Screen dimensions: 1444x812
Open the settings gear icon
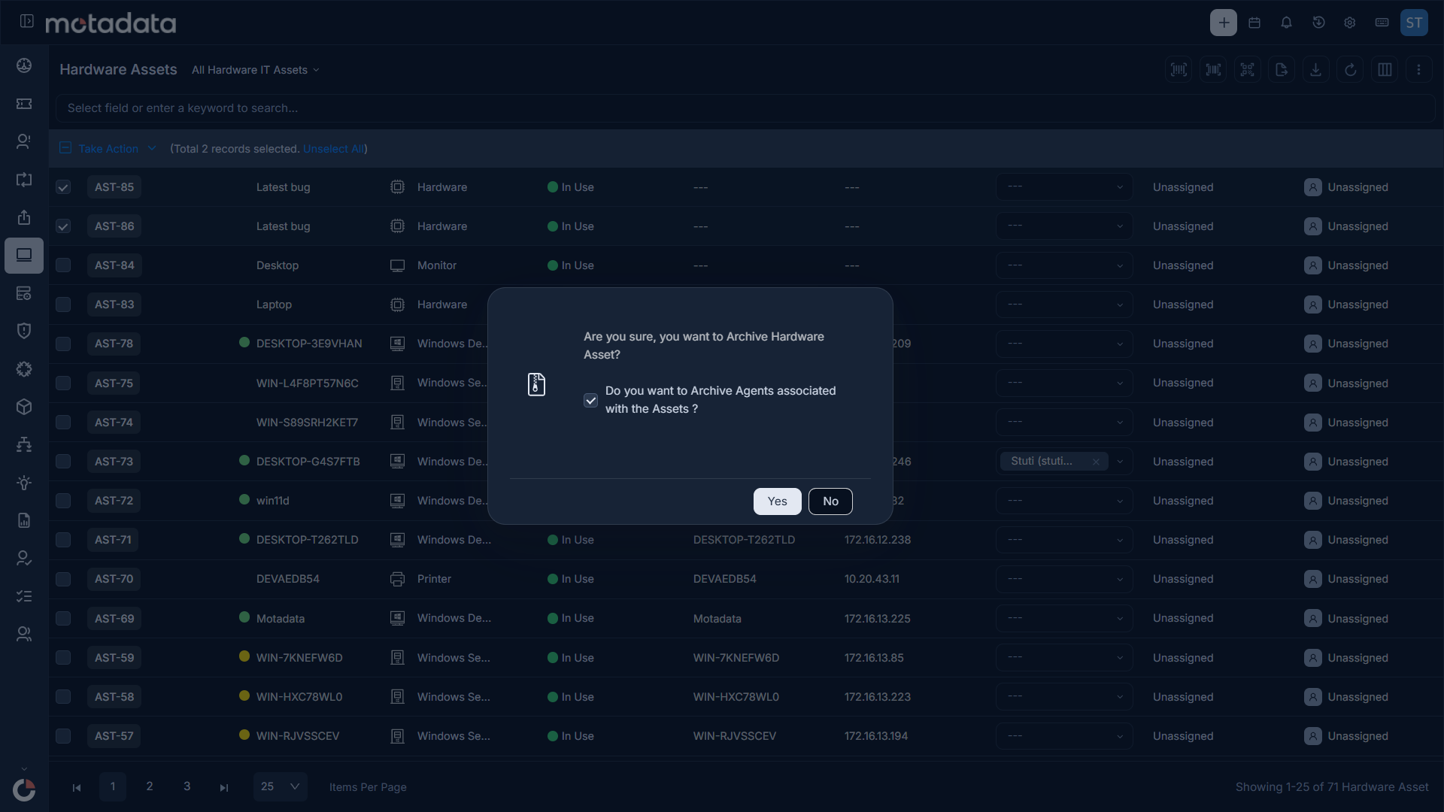click(1350, 23)
